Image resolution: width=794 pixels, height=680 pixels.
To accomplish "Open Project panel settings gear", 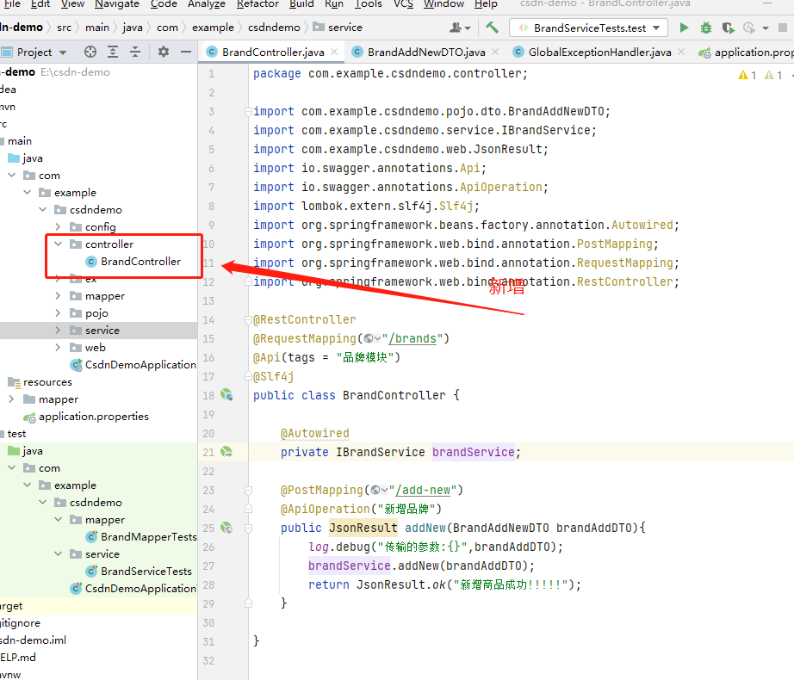I will pos(164,52).
